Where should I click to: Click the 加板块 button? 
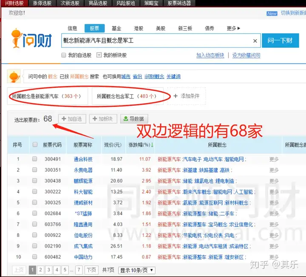(103, 119)
